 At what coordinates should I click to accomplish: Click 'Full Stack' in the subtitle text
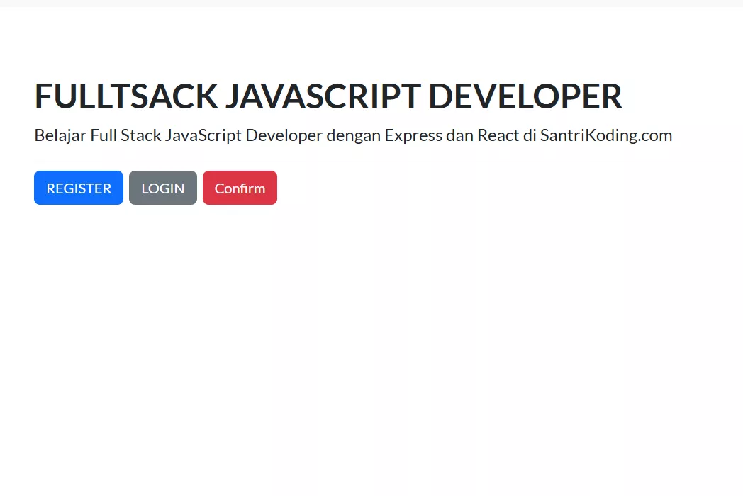pyautogui.click(x=125, y=135)
